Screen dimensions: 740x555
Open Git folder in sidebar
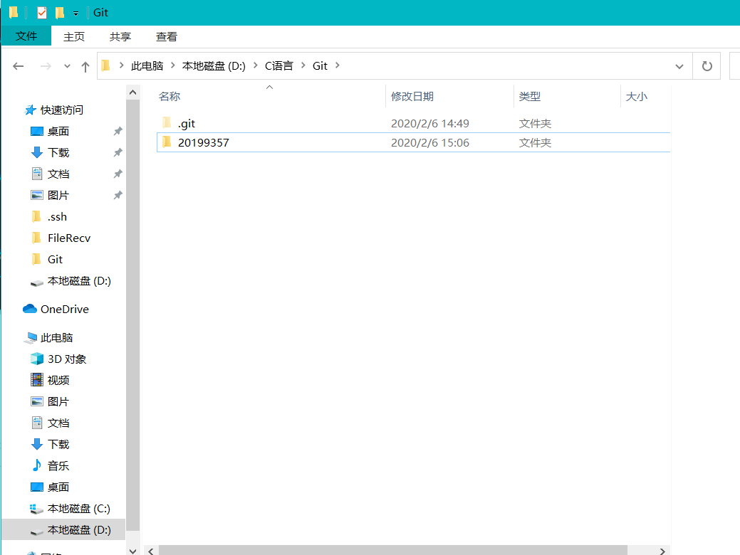click(x=56, y=259)
